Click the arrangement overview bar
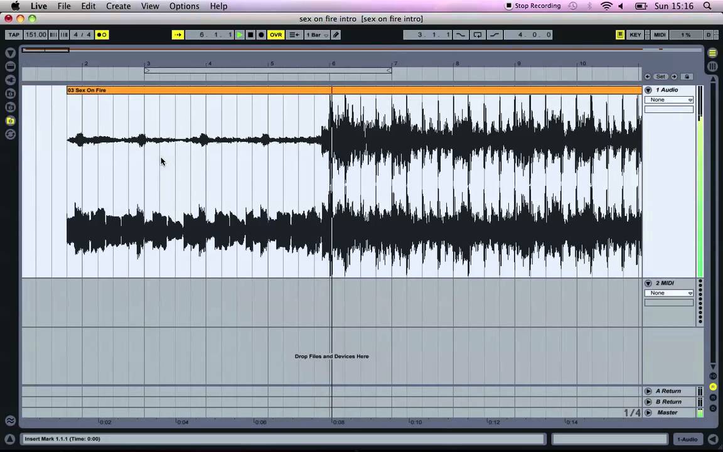This screenshot has width=723, height=452. [362, 50]
